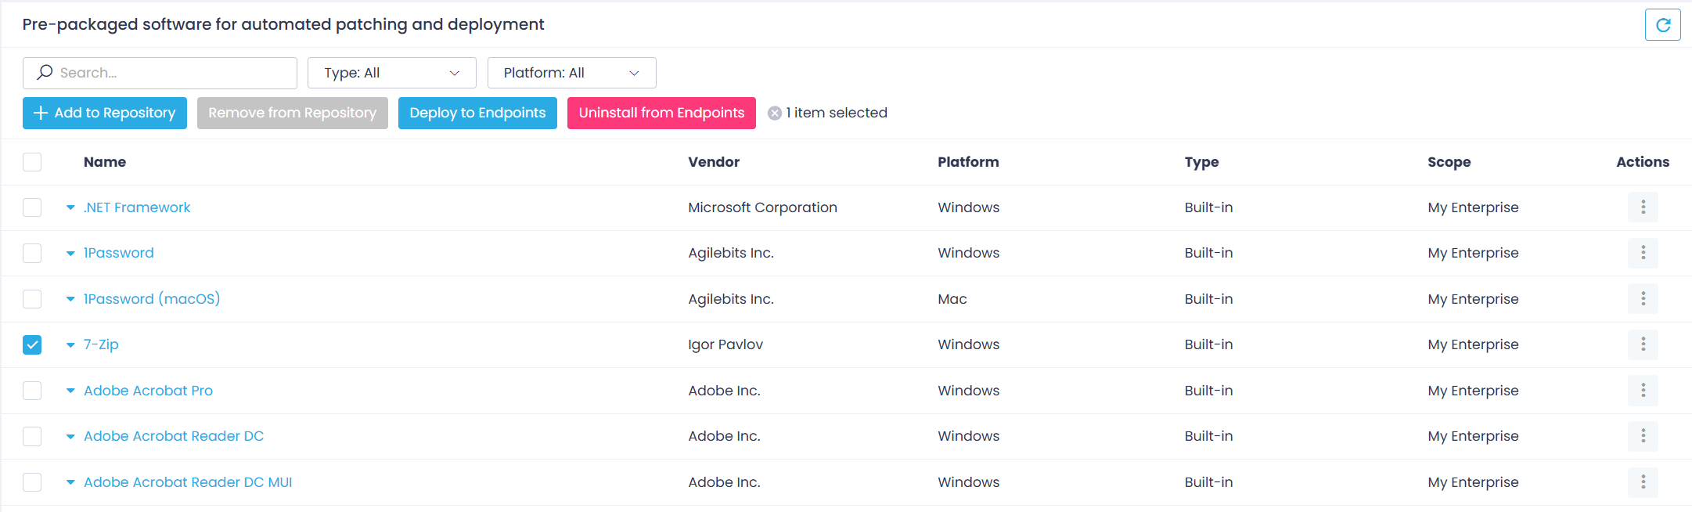Click the Name column header
Viewport: 1692px width, 512px height.
(105, 162)
